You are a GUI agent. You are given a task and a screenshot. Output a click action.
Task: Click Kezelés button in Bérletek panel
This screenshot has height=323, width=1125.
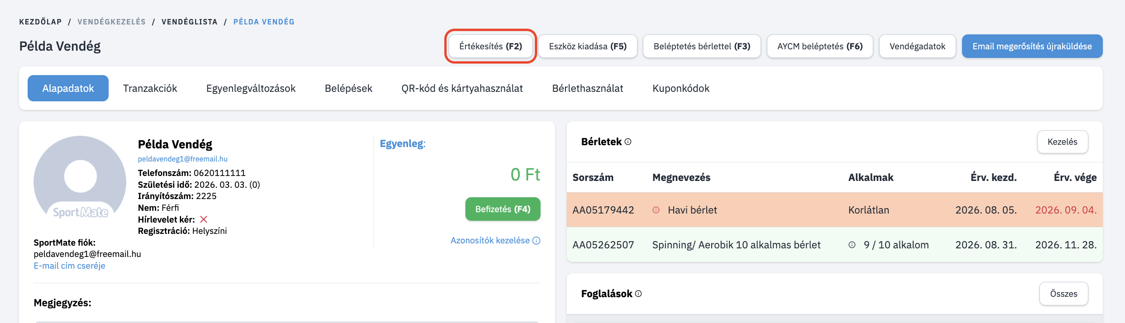(1063, 142)
